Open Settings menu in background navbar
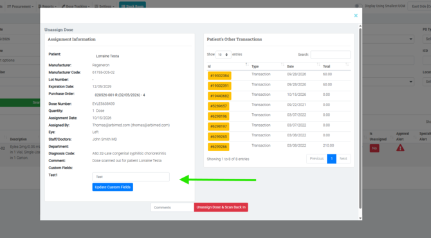Image resolution: width=431 pixels, height=238 pixels. coord(104,6)
